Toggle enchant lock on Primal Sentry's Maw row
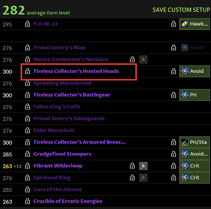This screenshot has width=211, height=209. pyautogui.click(x=173, y=48)
